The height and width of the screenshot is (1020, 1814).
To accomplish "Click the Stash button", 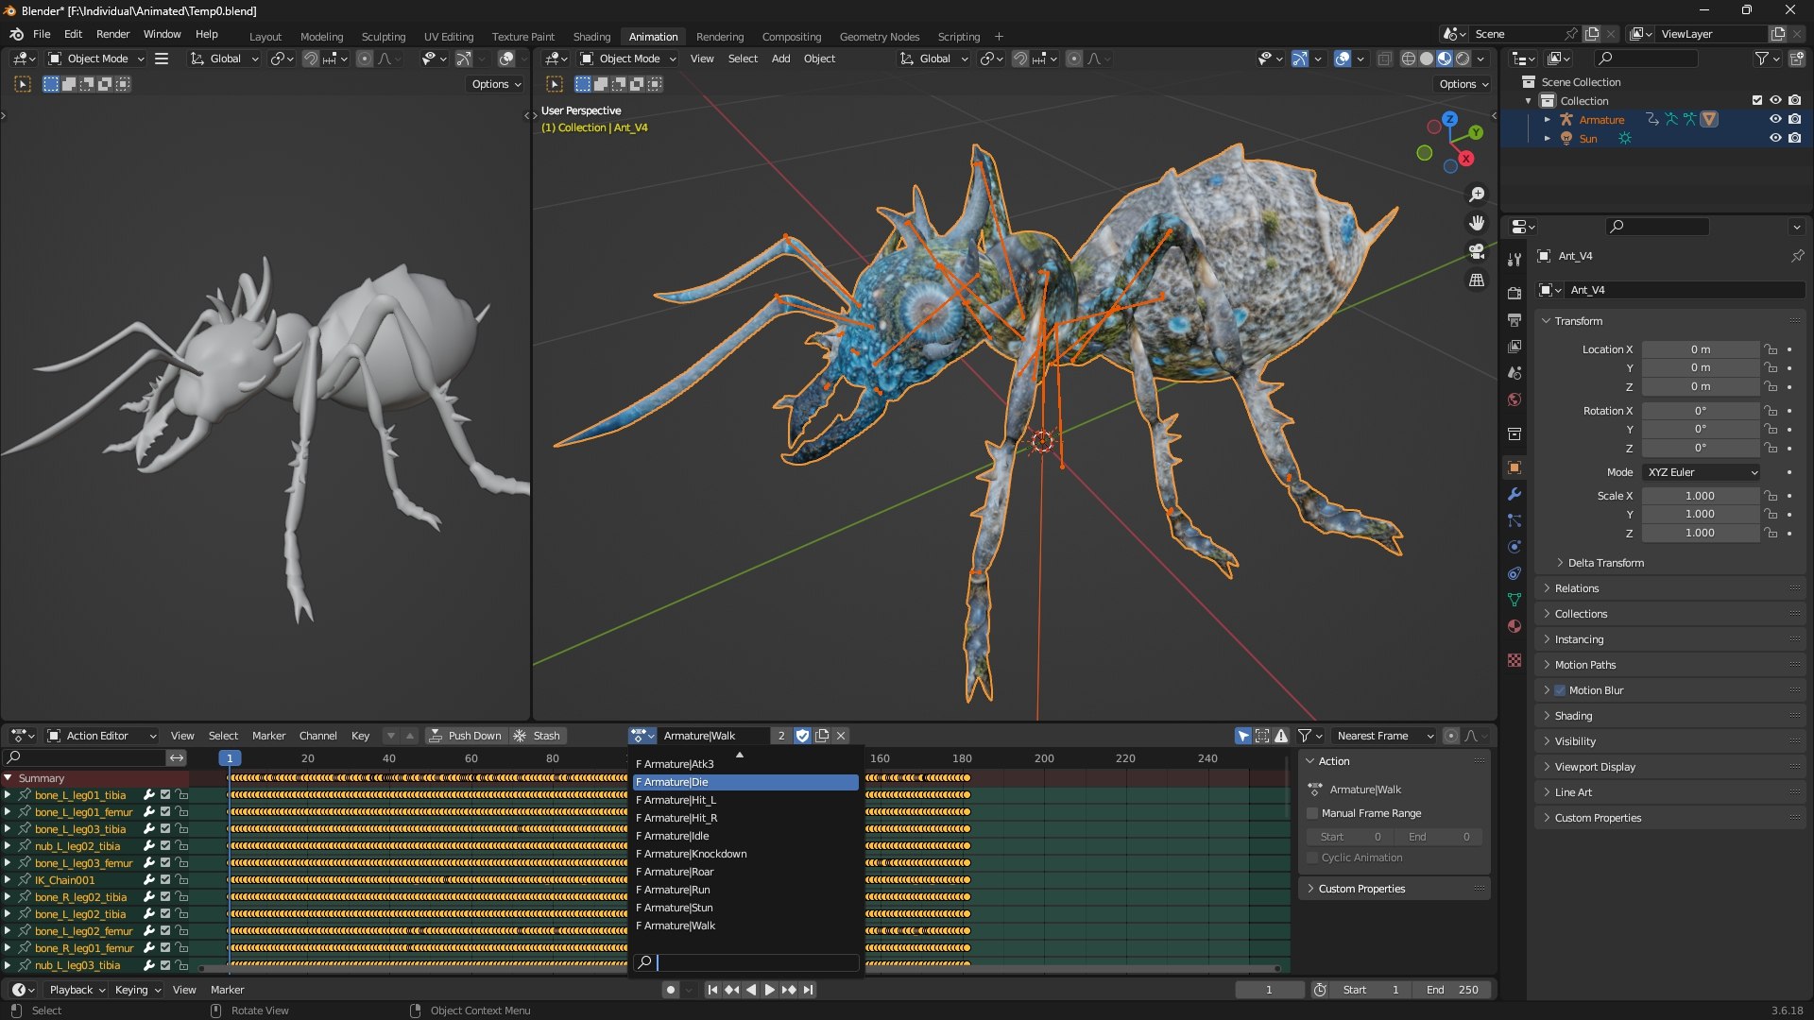I will (x=538, y=736).
